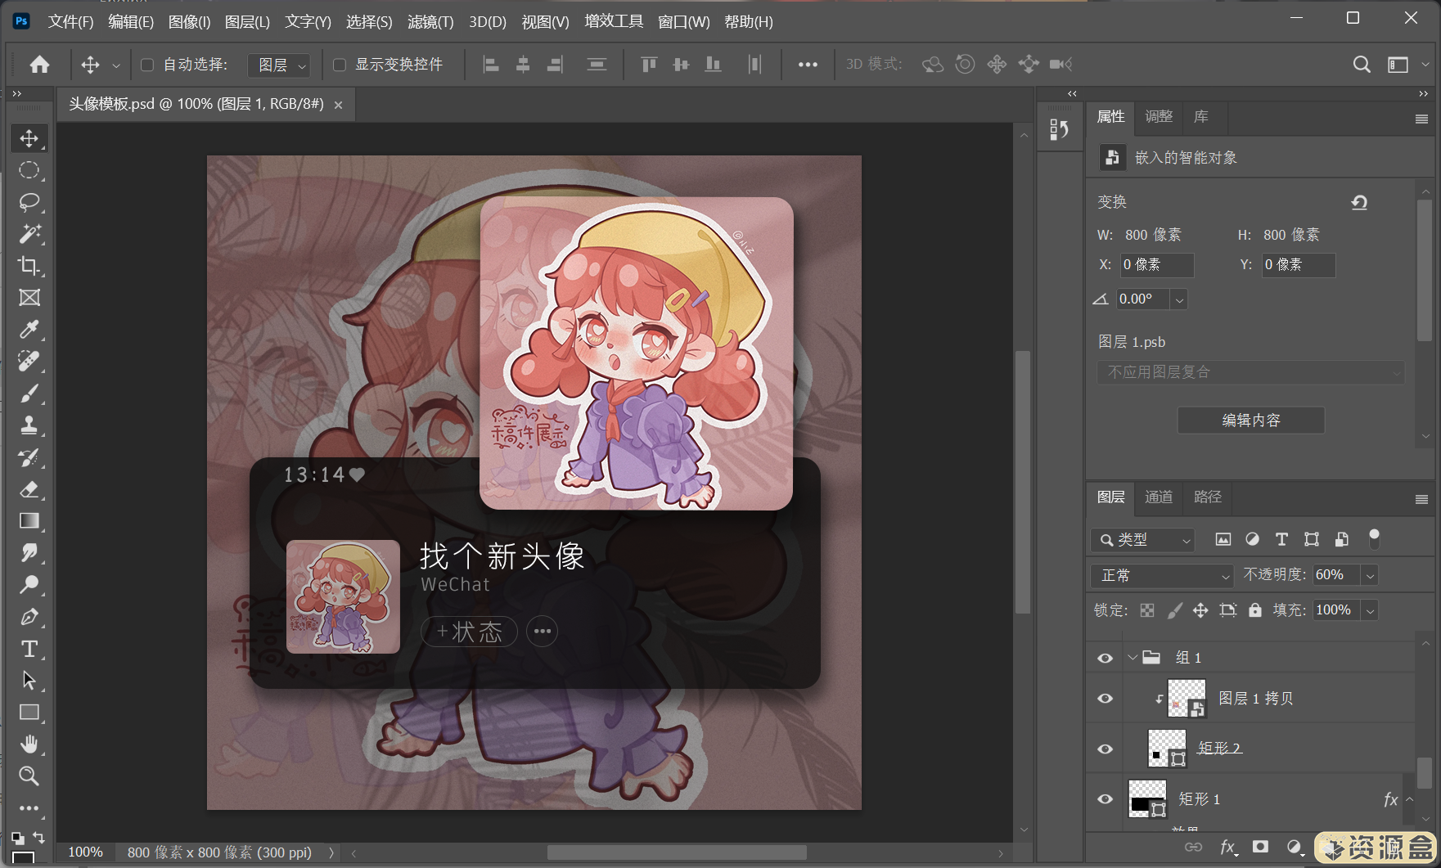
Task: Open the 文件(F) menu
Action: [x=70, y=22]
